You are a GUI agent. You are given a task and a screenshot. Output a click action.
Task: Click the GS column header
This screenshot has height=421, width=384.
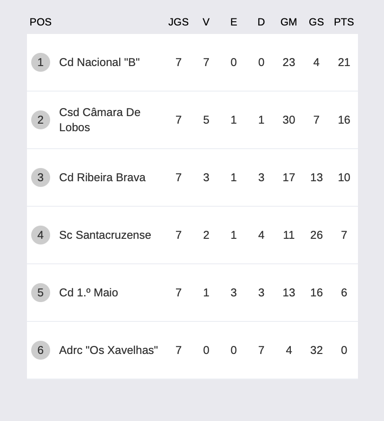click(x=316, y=22)
